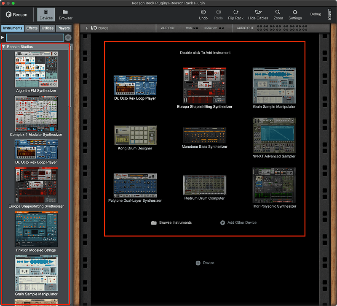Add Thor Polysonic Synthesizer from rack
This screenshot has height=306, width=337.
tap(274, 185)
